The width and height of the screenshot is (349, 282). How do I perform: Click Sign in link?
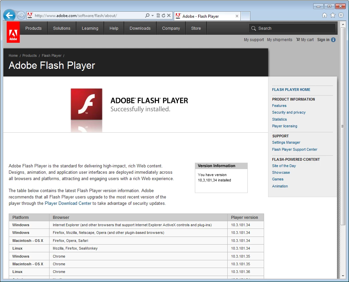tap(323, 39)
